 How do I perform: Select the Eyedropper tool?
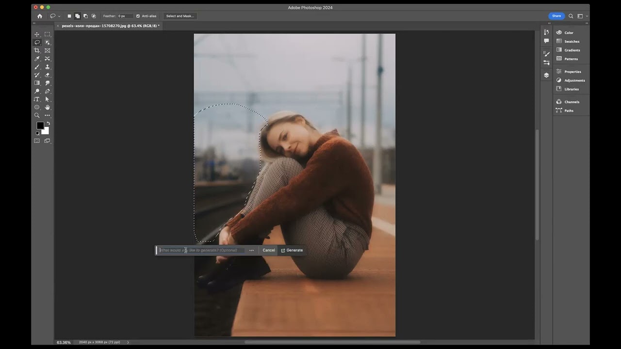[x=37, y=59]
